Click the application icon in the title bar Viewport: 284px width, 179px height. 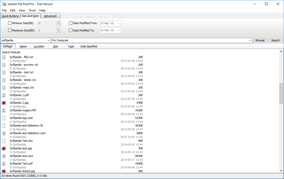pyautogui.click(x=4, y=4)
